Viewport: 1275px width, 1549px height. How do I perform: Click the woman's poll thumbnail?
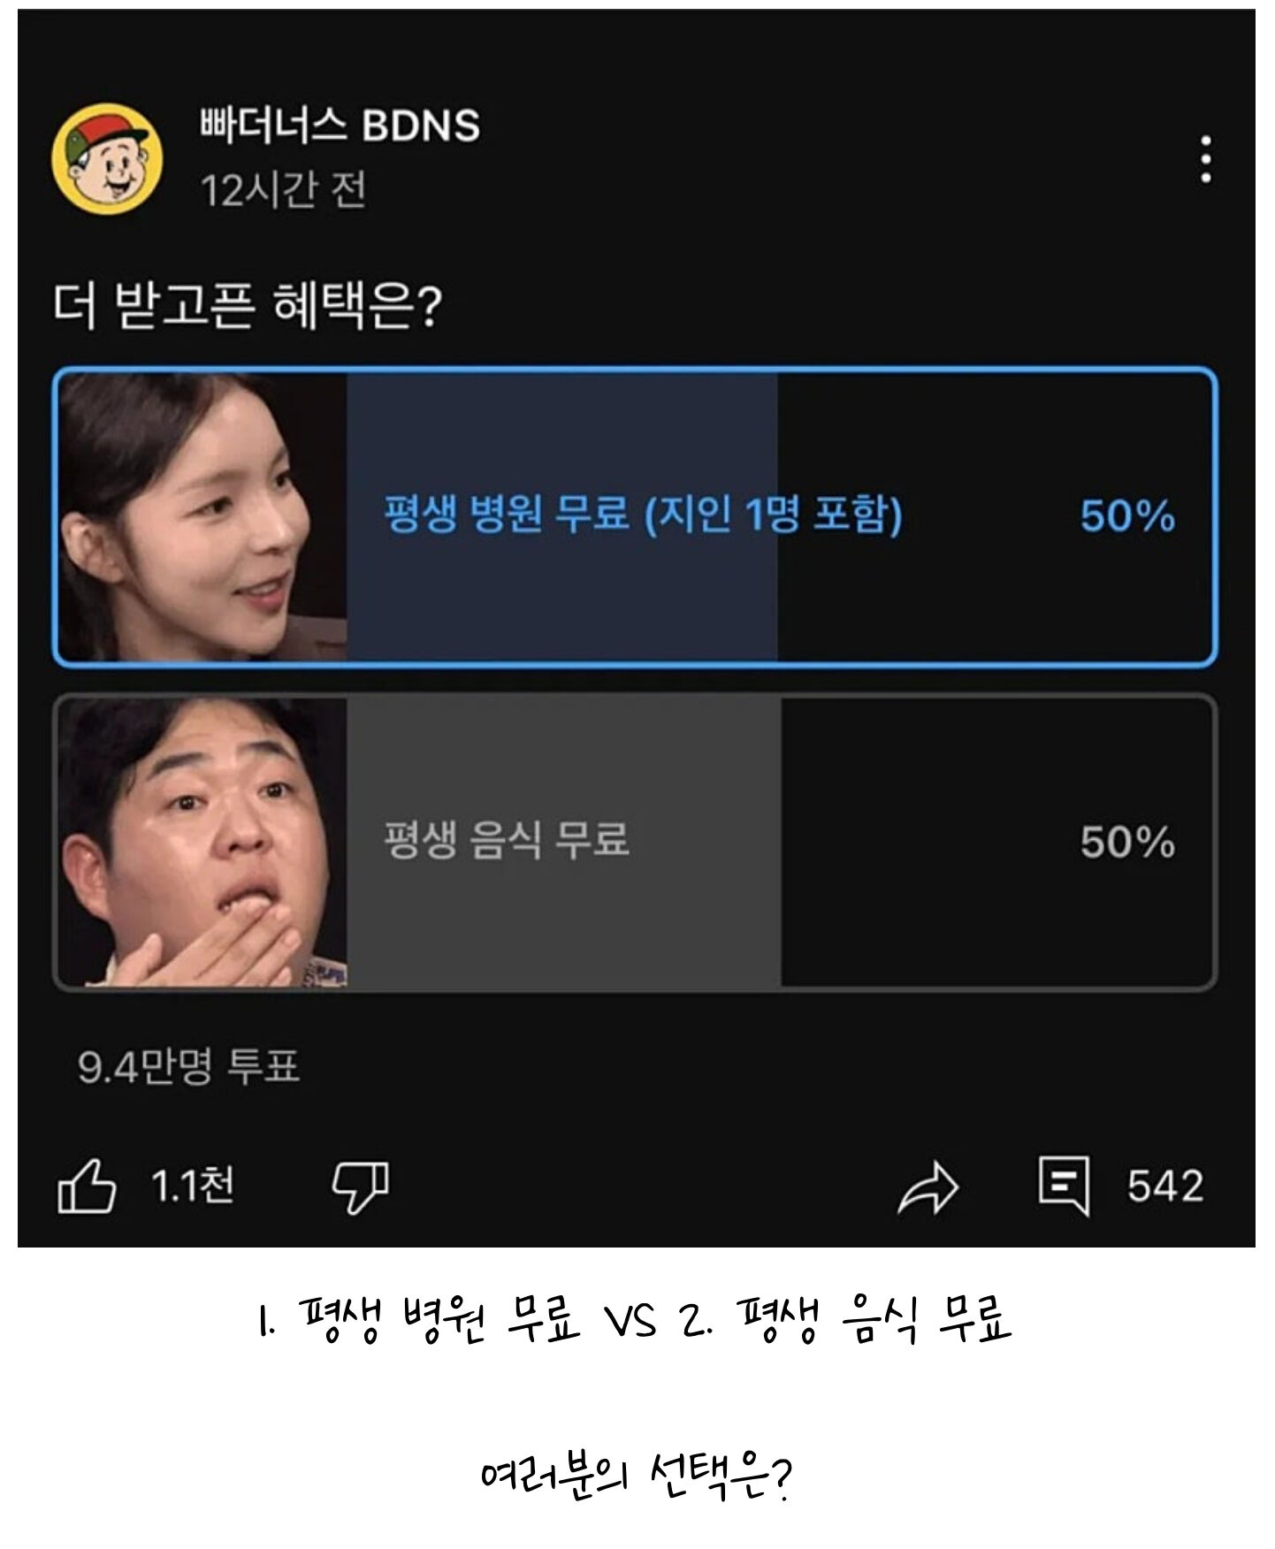pyautogui.click(x=202, y=516)
